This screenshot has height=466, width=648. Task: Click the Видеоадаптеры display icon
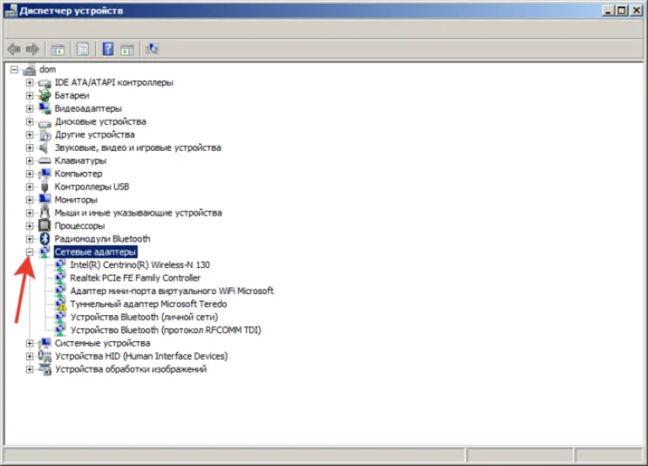point(45,109)
